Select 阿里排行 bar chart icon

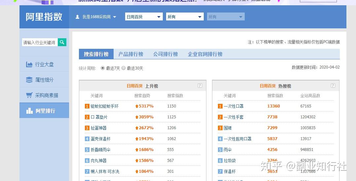pos(29,111)
